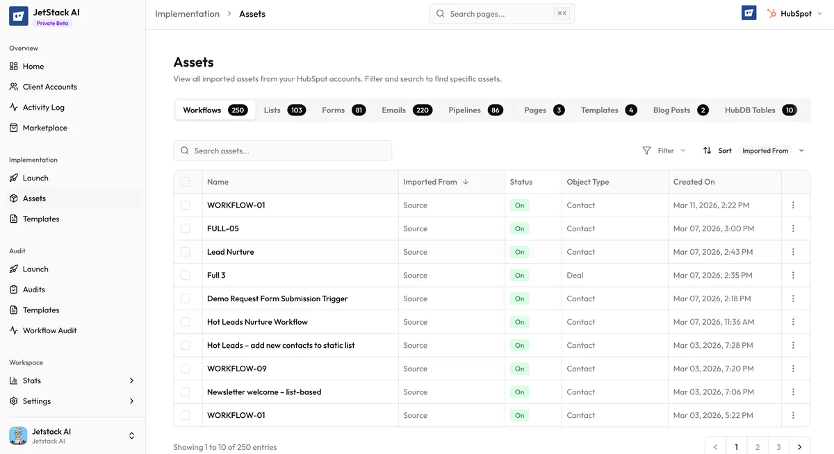Screen dimensions: 834x454
Task: Click the JetStack AI logo icon
Action: click(17, 15)
